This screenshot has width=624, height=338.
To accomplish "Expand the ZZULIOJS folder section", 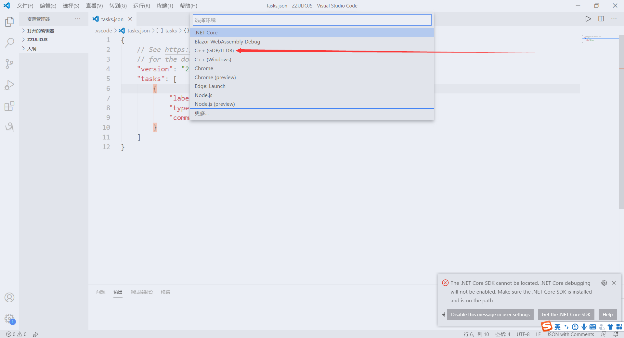I will coord(37,40).
